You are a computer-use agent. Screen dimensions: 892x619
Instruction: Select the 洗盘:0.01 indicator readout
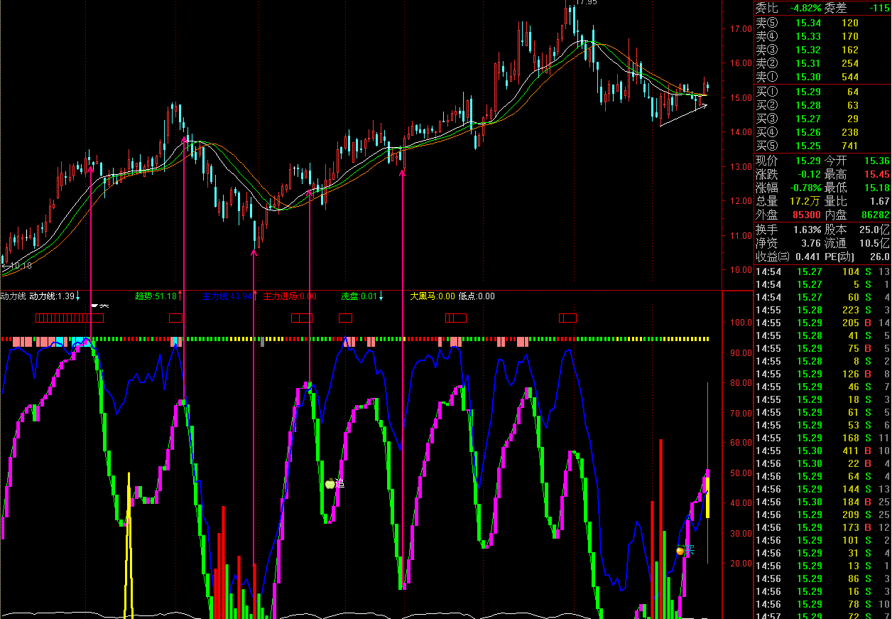click(x=361, y=296)
